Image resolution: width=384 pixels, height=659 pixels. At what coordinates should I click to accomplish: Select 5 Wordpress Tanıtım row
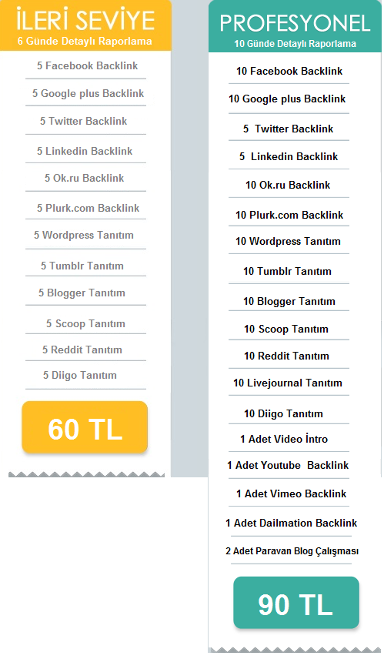pyautogui.click(x=84, y=235)
